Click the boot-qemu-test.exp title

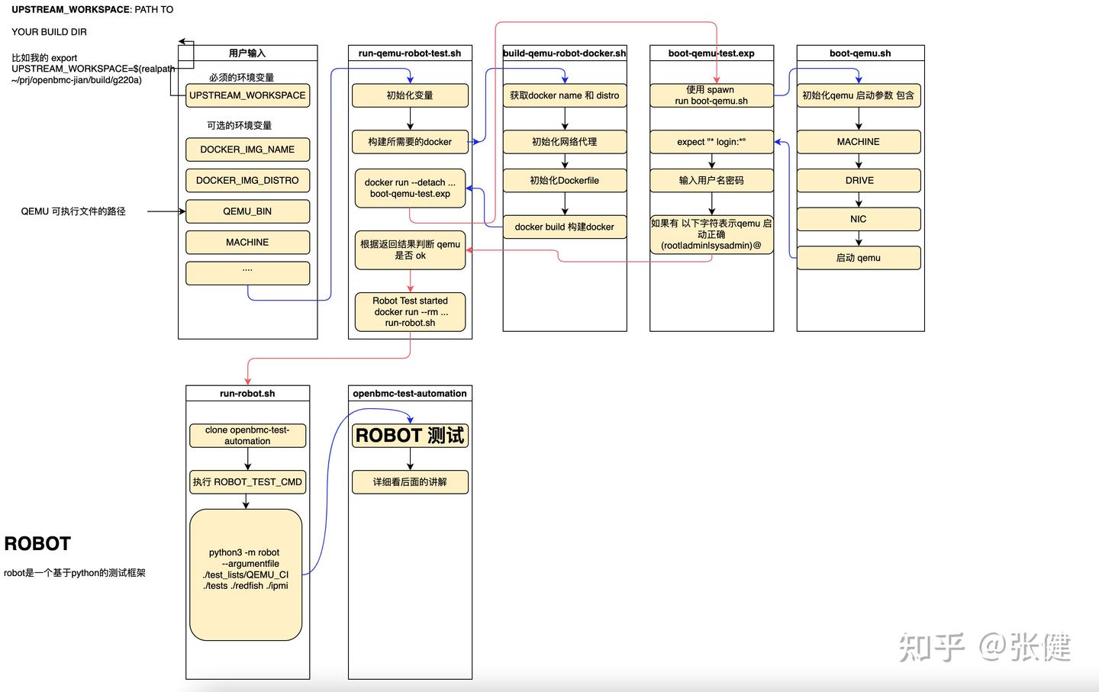click(x=711, y=53)
